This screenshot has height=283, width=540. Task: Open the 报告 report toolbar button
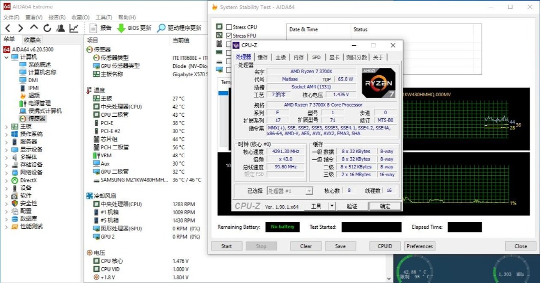tap(101, 28)
